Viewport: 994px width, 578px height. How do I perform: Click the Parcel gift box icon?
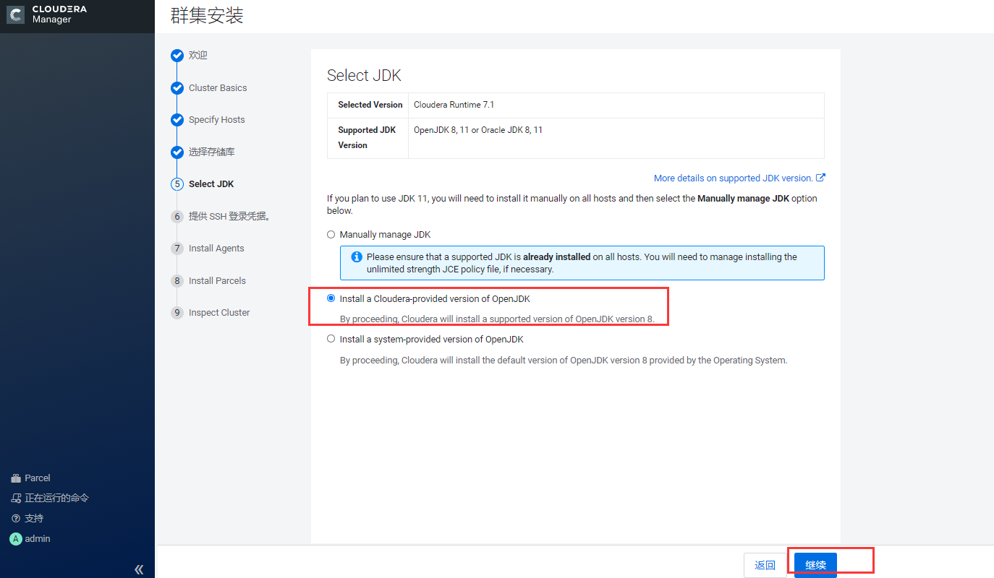click(x=16, y=478)
